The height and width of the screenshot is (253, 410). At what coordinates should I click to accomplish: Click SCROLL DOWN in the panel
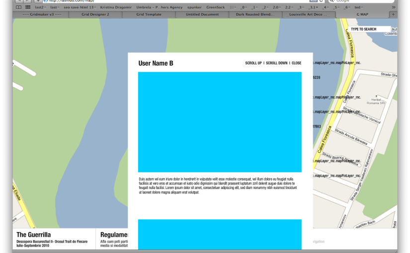pyautogui.click(x=277, y=63)
